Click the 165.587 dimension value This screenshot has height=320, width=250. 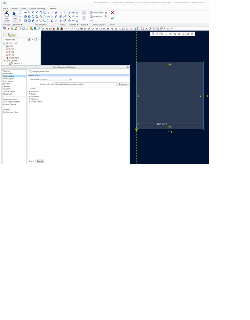click(x=162, y=124)
